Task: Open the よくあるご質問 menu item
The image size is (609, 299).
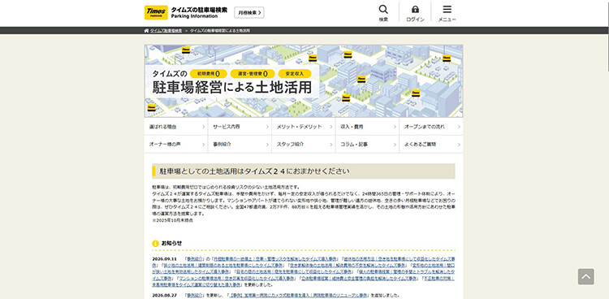Action: 430,145
